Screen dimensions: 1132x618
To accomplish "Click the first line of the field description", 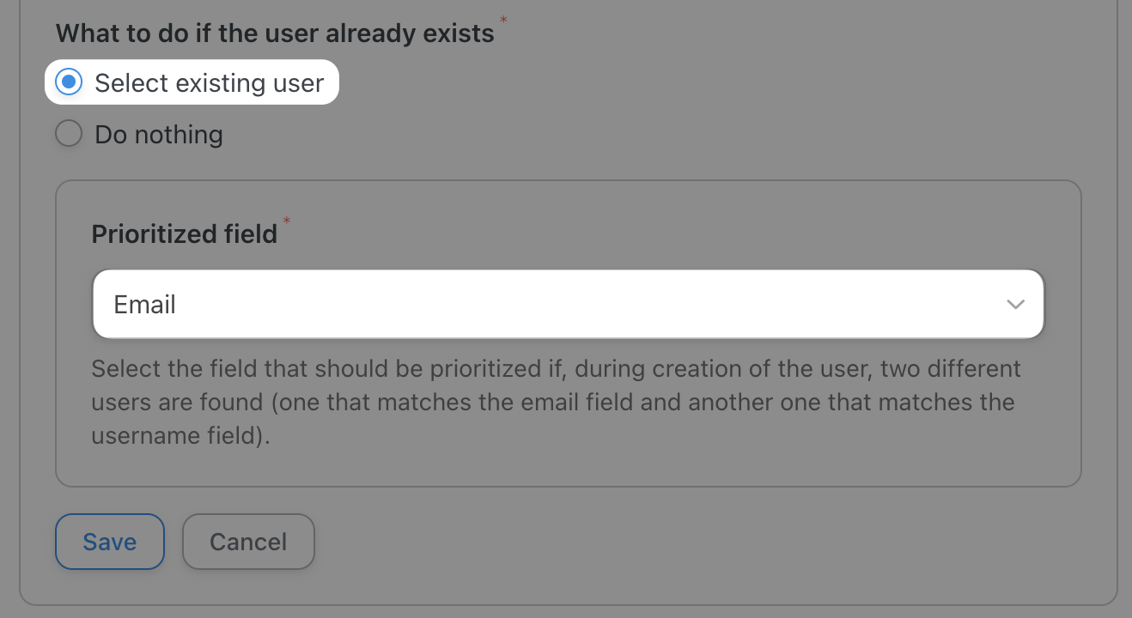I will (556, 369).
